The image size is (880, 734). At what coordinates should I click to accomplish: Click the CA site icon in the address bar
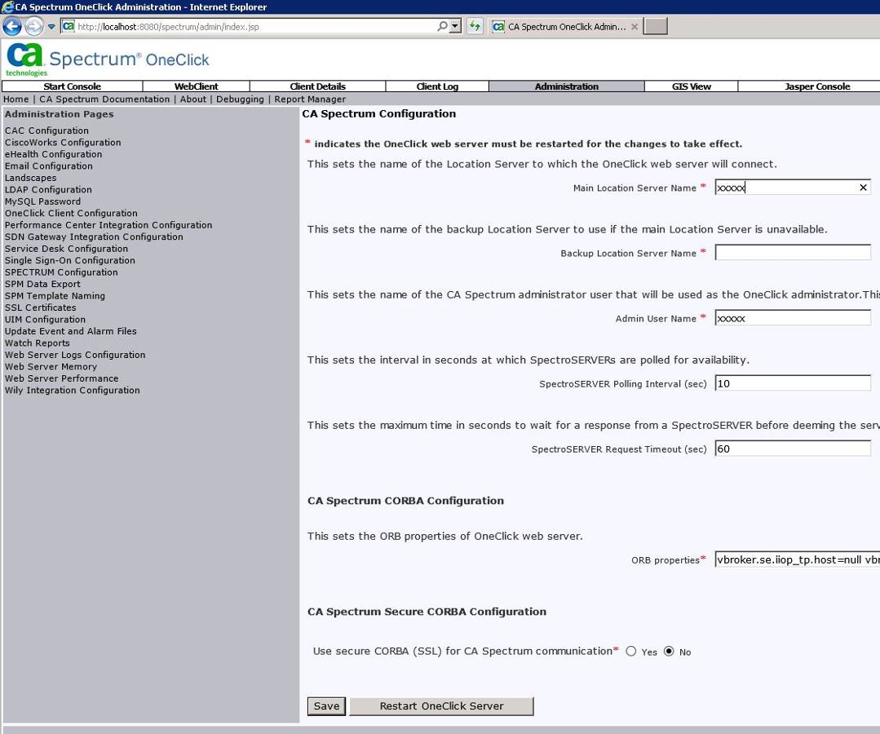click(x=68, y=26)
